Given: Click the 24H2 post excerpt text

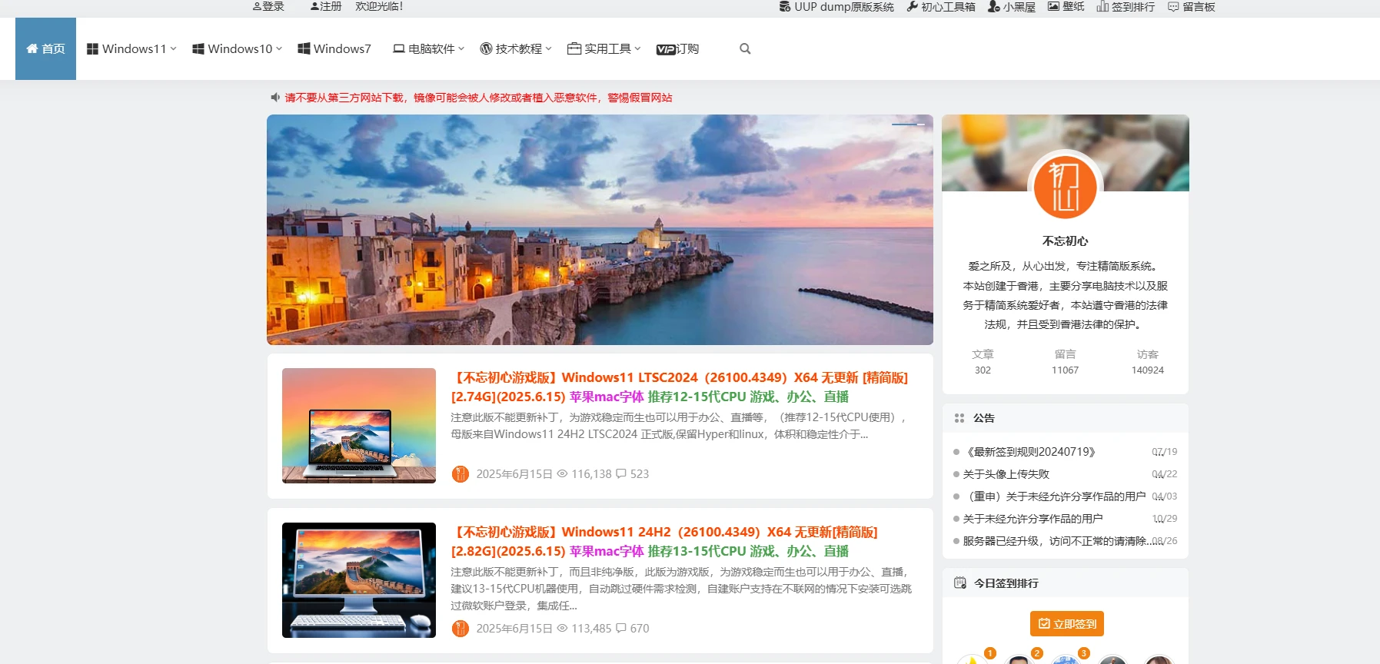Looking at the screenshot, I should point(681,589).
